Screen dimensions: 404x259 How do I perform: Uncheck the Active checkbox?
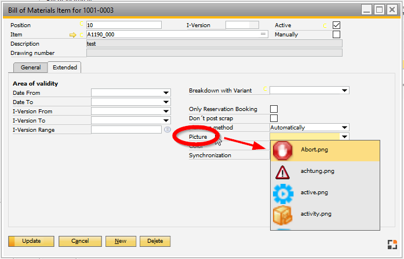point(336,25)
